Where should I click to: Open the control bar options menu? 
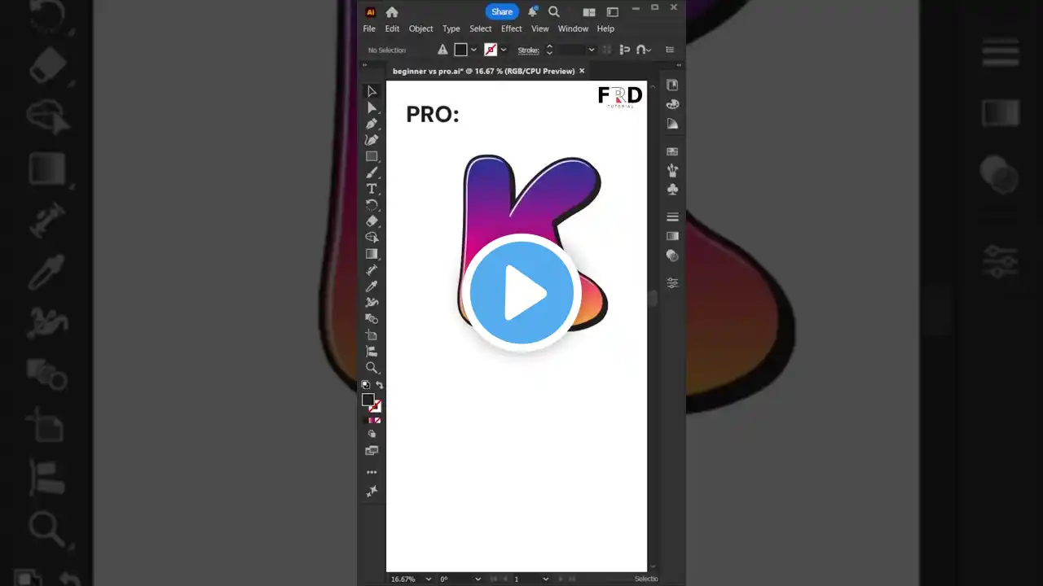[670, 50]
